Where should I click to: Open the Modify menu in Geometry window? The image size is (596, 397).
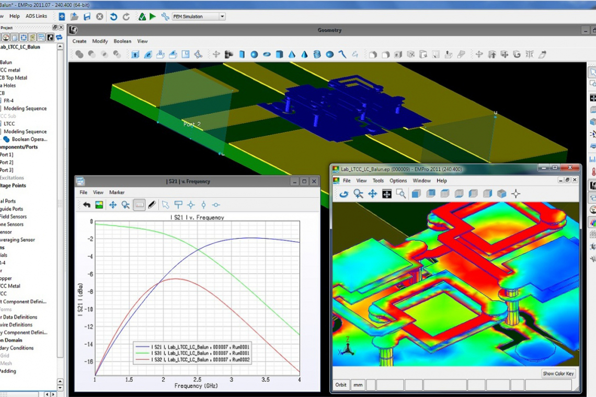100,41
